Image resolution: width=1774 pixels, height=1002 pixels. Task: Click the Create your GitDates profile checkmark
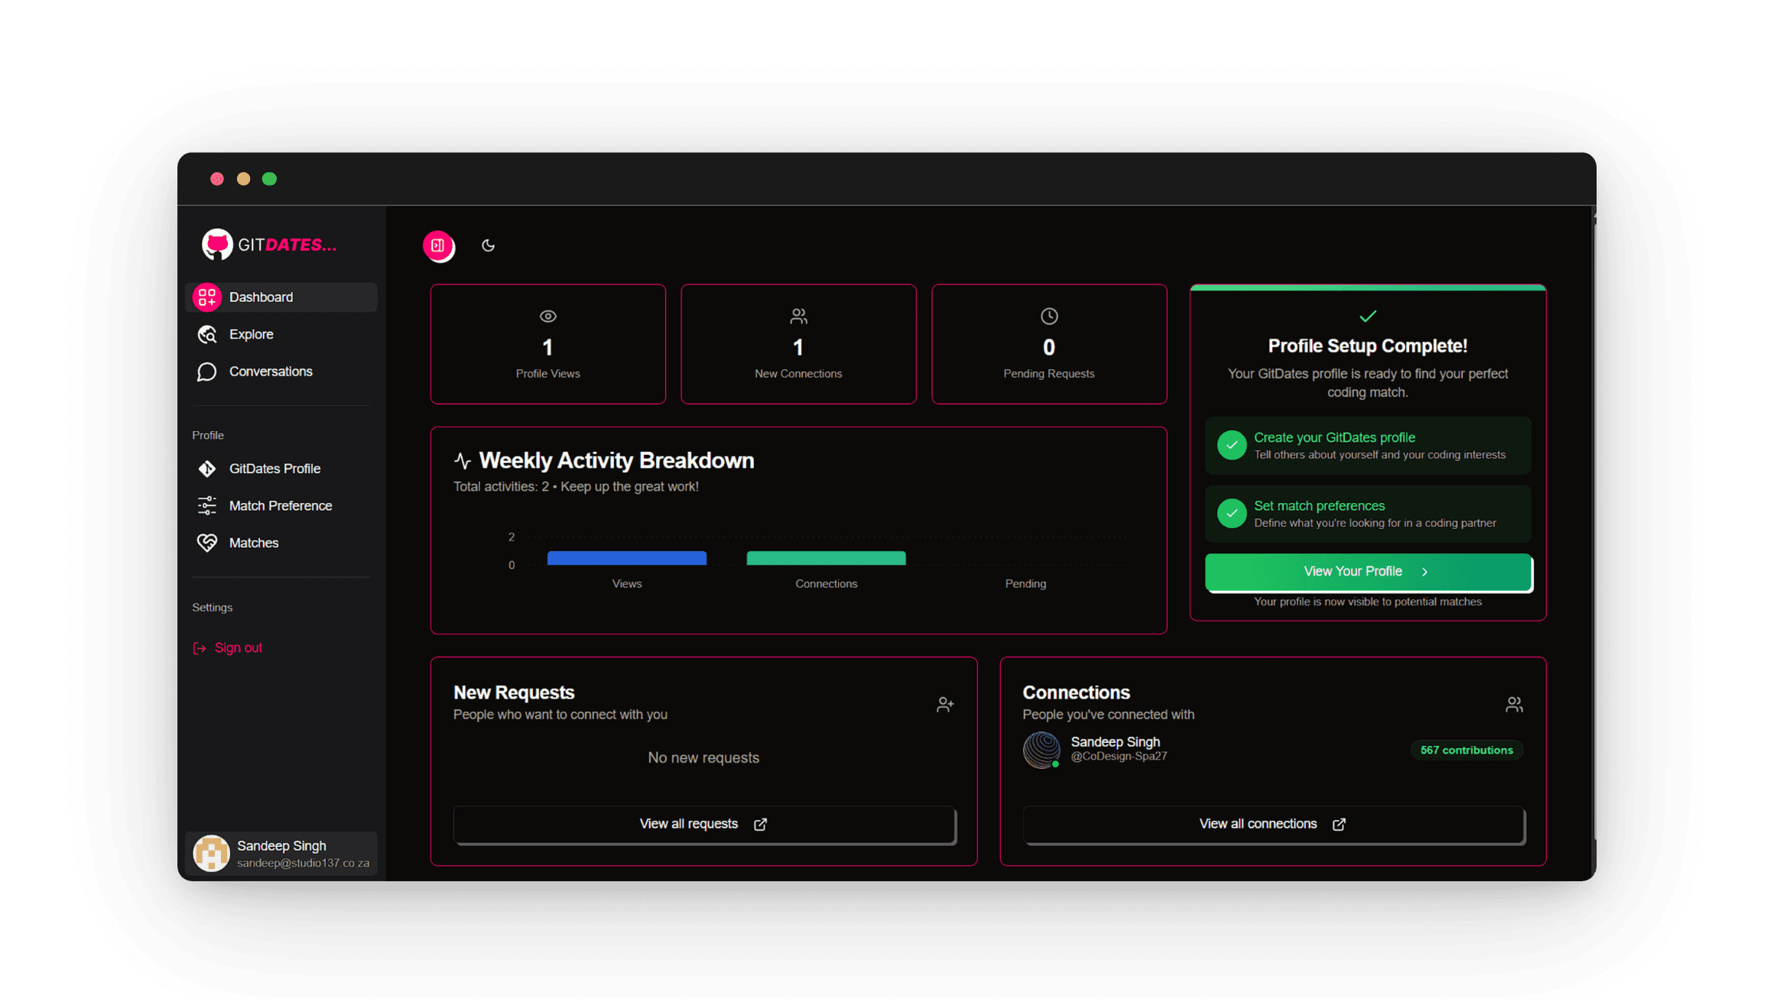[x=1231, y=445]
